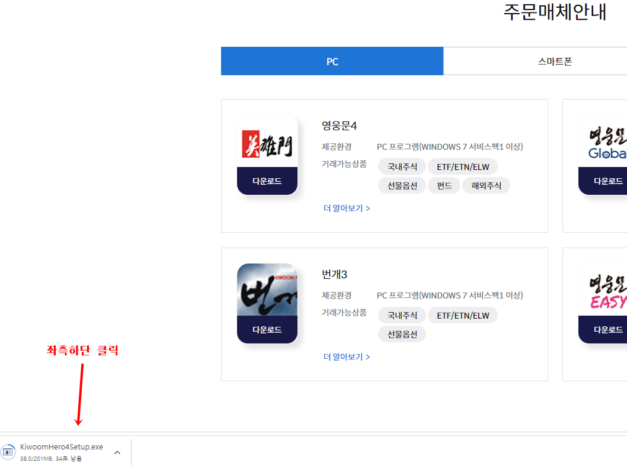Download 번개3 via its 다운로드 button
Viewport: 627px width, 469px height.
pos(267,330)
